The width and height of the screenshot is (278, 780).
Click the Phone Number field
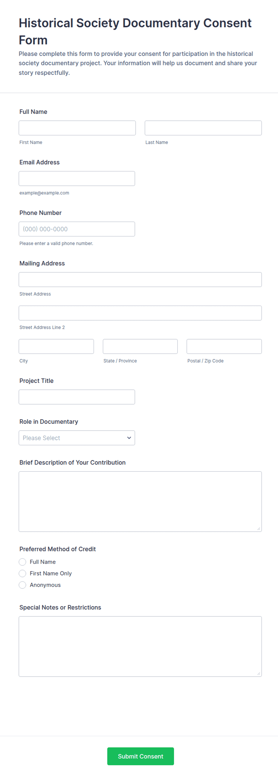(77, 229)
